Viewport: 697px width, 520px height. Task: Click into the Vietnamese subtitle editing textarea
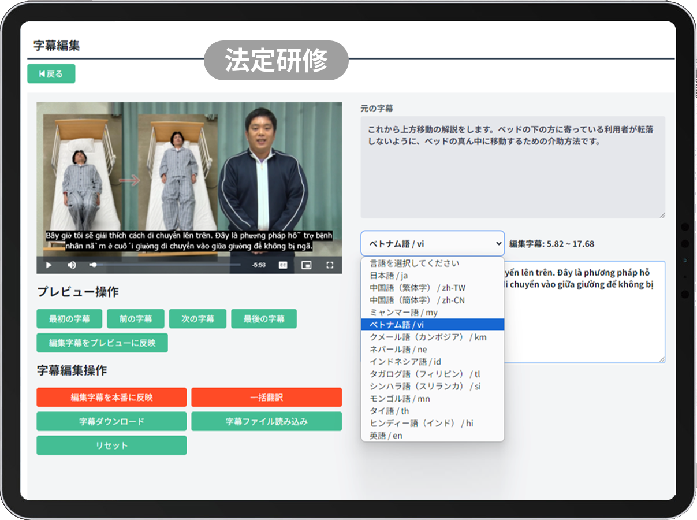click(584, 312)
